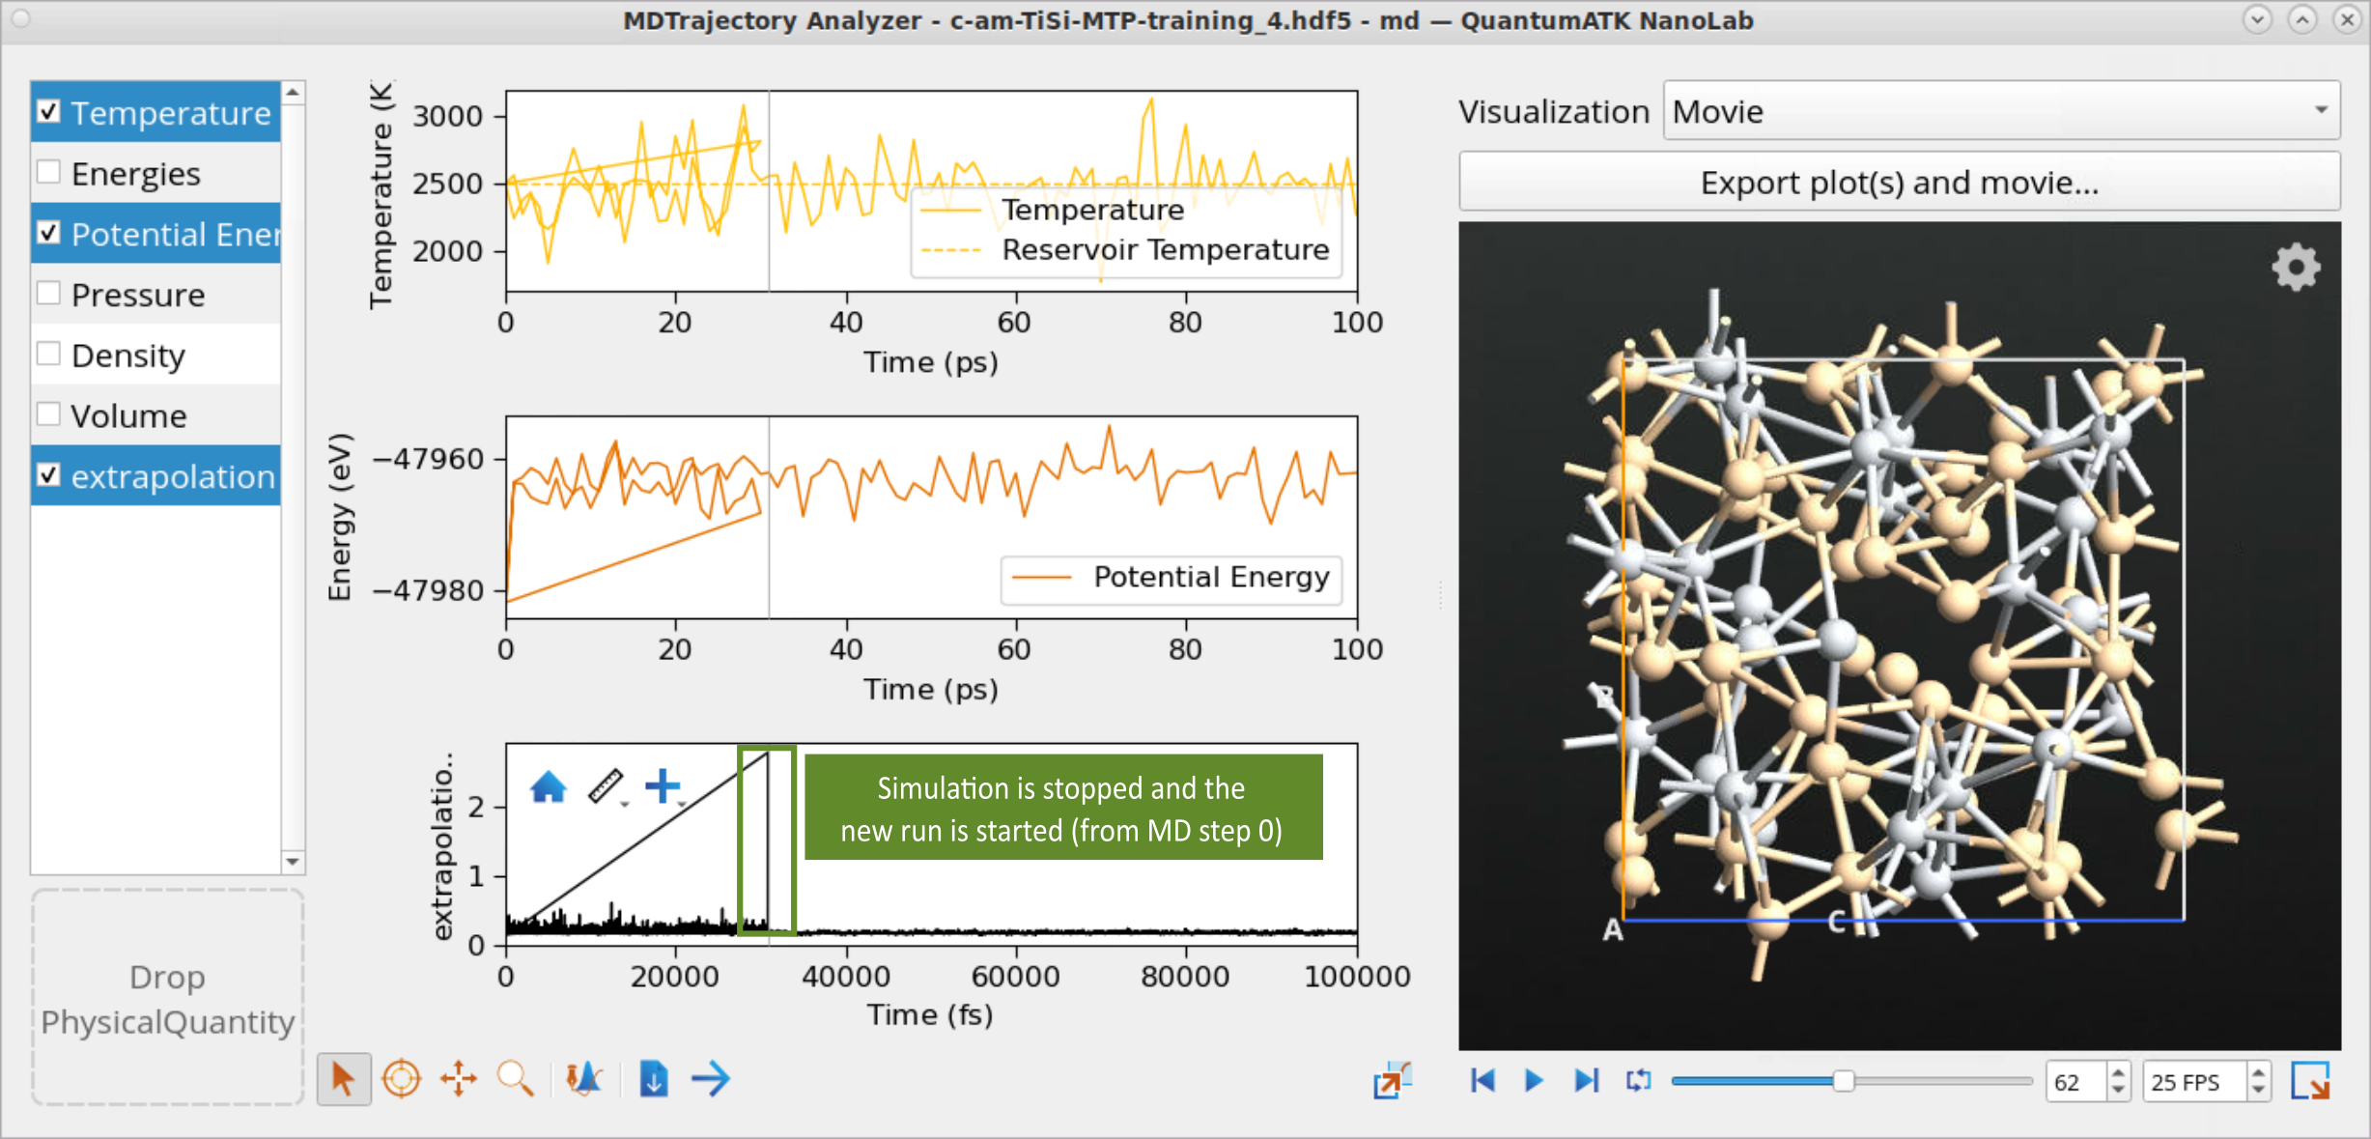Click the detach plot window icon
The height and width of the screenshot is (1139, 2371).
tap(1393, 1080)
